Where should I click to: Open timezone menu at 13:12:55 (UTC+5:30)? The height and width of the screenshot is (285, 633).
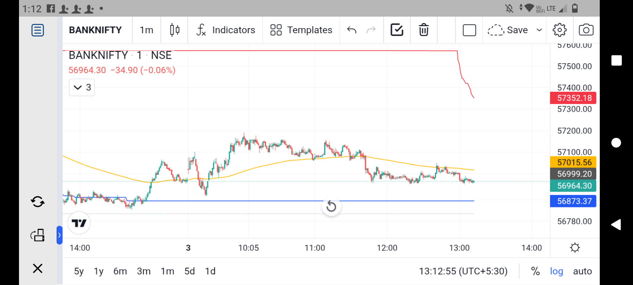tap(463, 271)
